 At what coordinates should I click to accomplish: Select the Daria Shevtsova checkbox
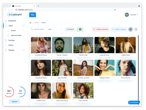[54, 101]
